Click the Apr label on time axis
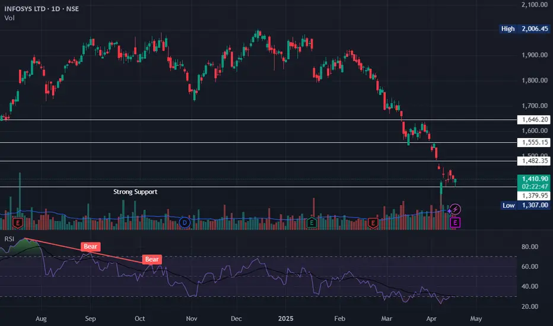The width and height of the screenshot is (553, 326). [x=431, y=319]
